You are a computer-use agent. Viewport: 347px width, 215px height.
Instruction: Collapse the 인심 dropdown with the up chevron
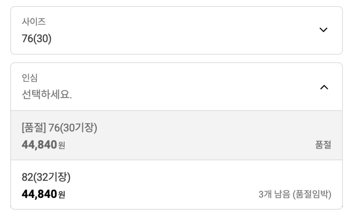point(323,87)
